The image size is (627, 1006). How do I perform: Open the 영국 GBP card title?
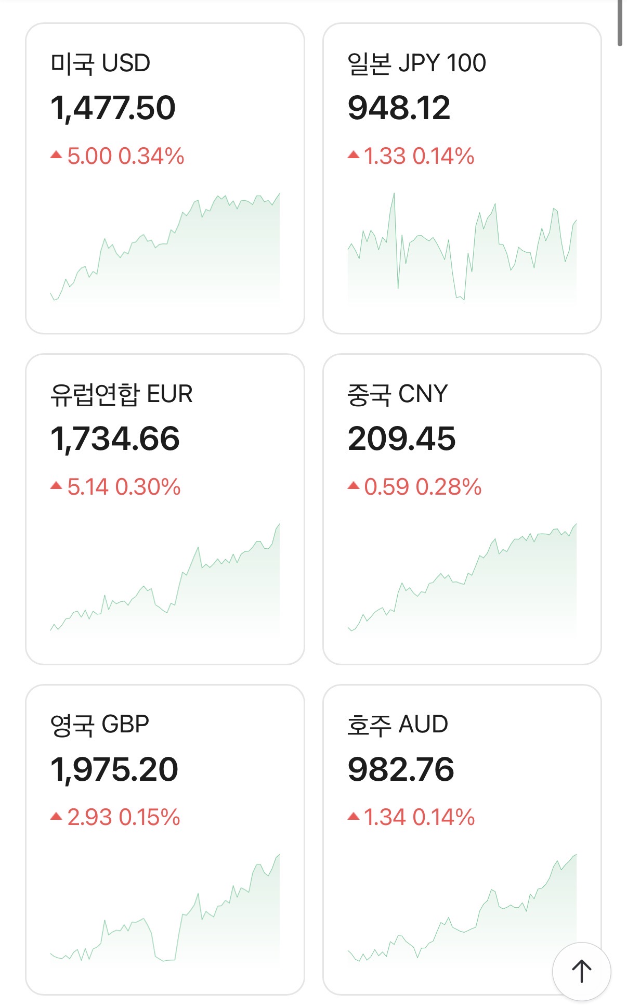coord(100,725)
